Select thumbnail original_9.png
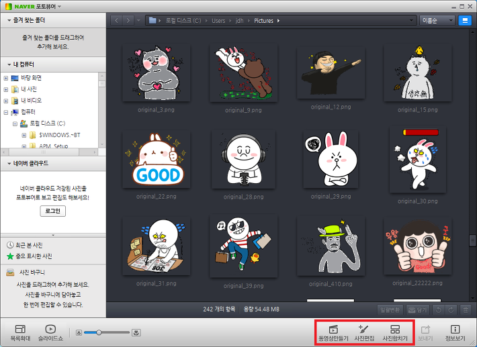Viewport: 477px width, 347px height. [x=243, y=73]
